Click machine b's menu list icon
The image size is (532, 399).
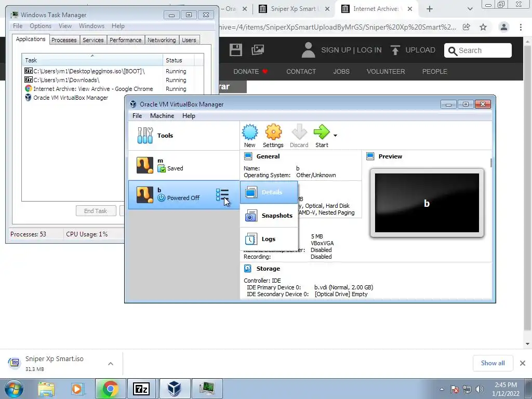(x=222, y=195)
